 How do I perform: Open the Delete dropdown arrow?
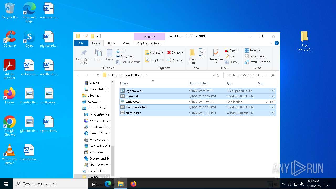(182, 52)
